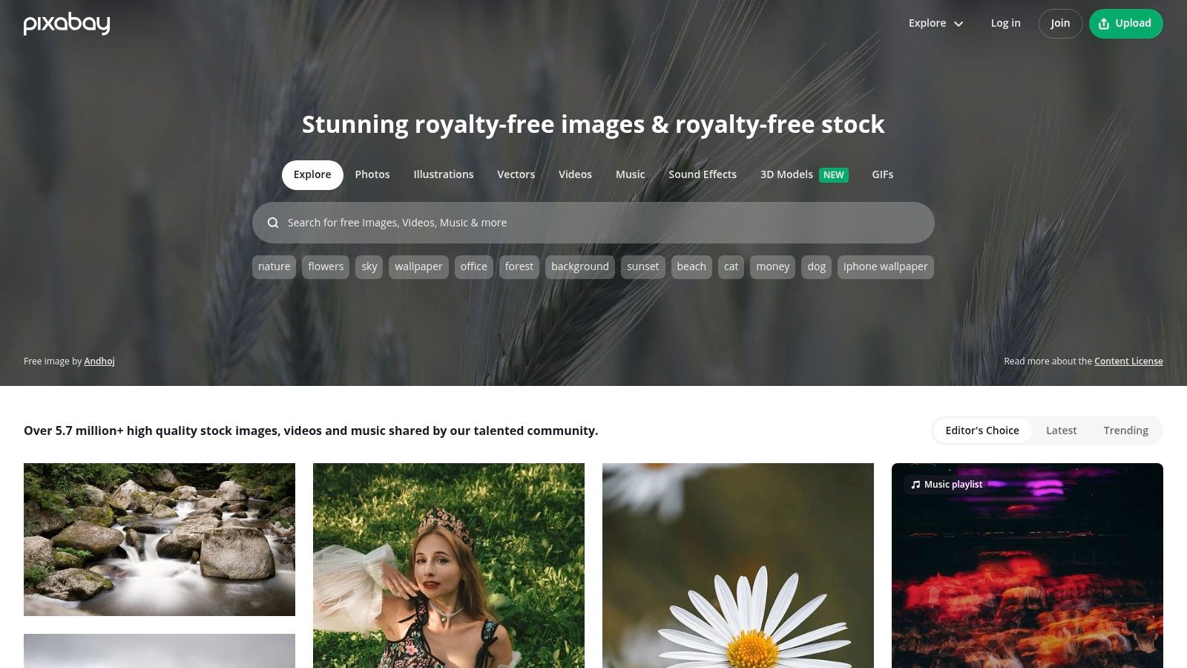Click the magnifier icon in search bar

coord(273,223)
